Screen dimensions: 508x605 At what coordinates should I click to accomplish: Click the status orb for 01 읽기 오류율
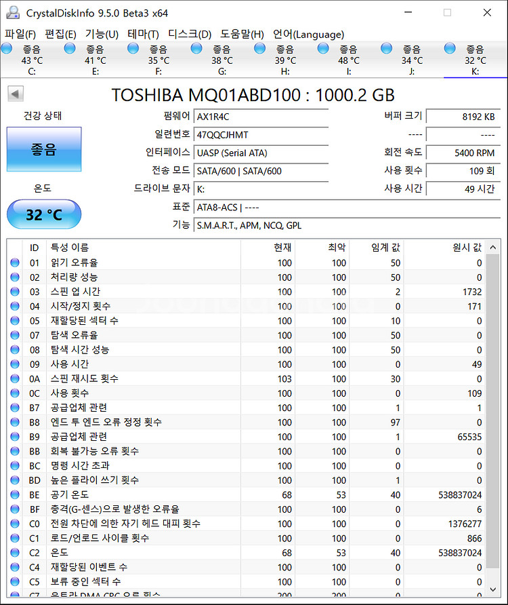(x=15, y=262)
